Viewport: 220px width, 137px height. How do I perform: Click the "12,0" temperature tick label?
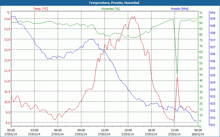point(7,60)
